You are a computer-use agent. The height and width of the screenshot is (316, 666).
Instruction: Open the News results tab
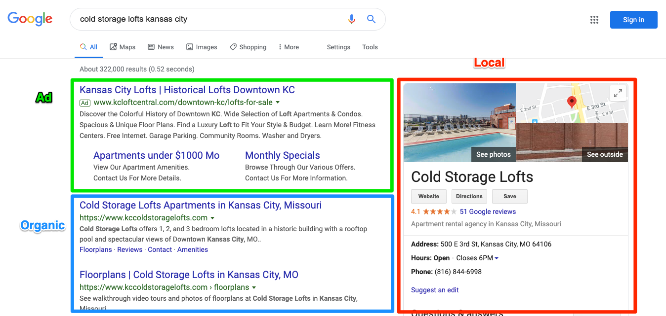(x=161, y=47)
